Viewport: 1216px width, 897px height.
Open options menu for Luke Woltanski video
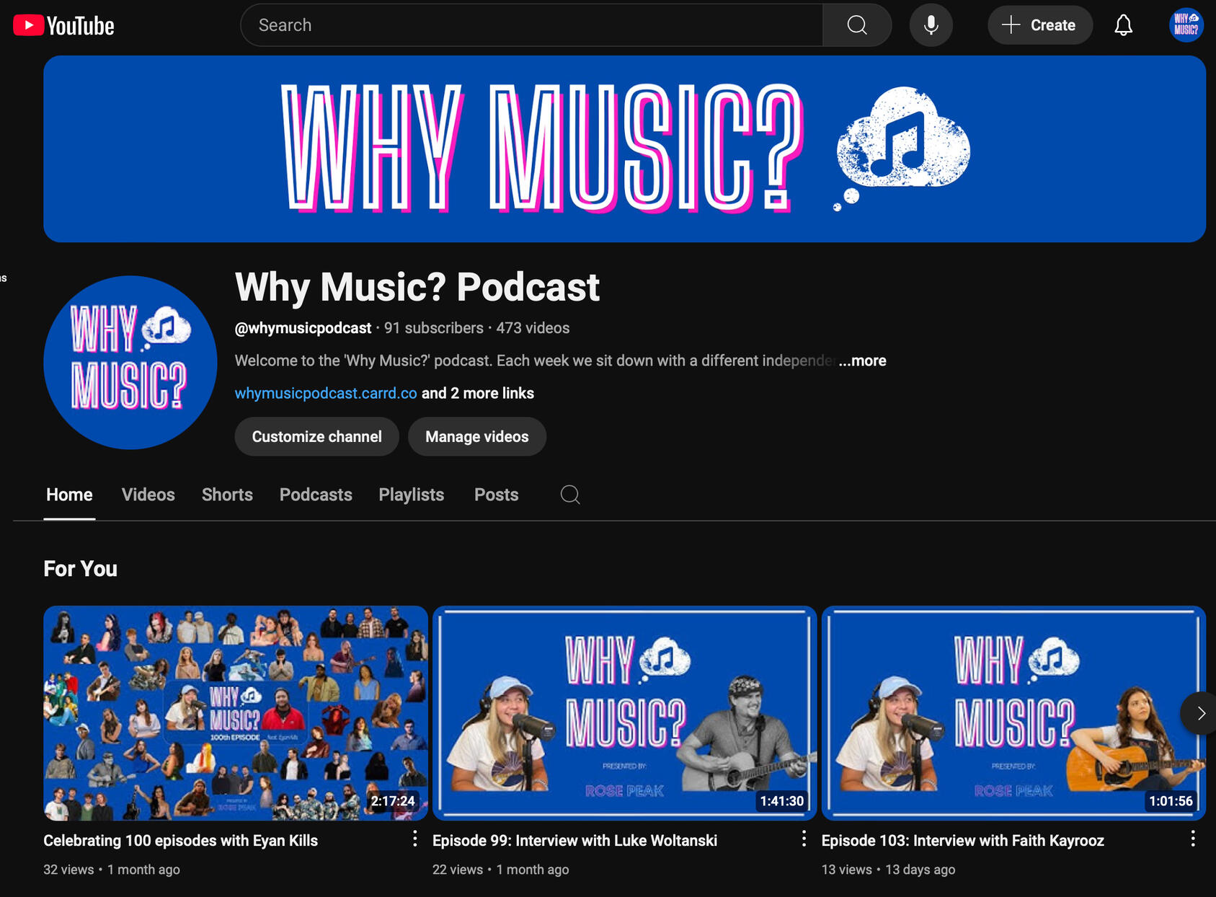804,839
